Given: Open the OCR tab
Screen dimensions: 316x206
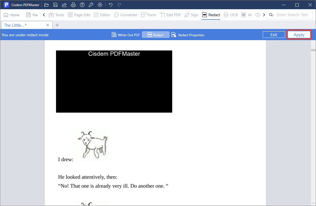Looking at the screenshot, I should tap(231, 15).
